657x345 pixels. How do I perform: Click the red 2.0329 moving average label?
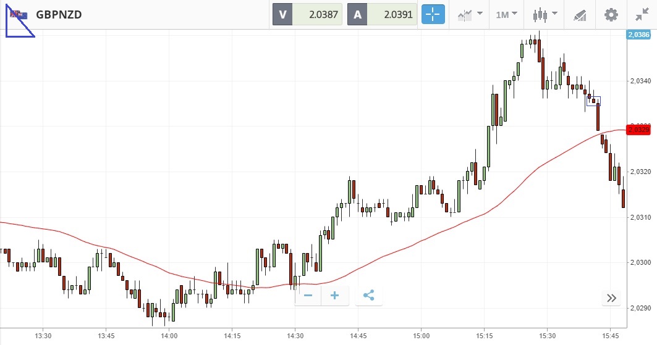(638, 130)
